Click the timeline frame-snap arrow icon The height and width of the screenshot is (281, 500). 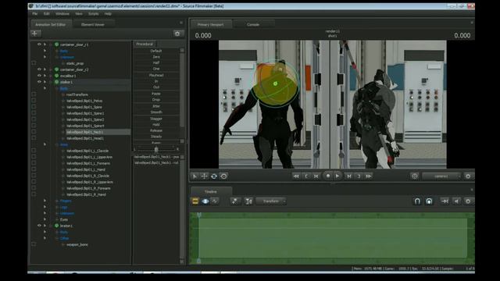point(445,201)
